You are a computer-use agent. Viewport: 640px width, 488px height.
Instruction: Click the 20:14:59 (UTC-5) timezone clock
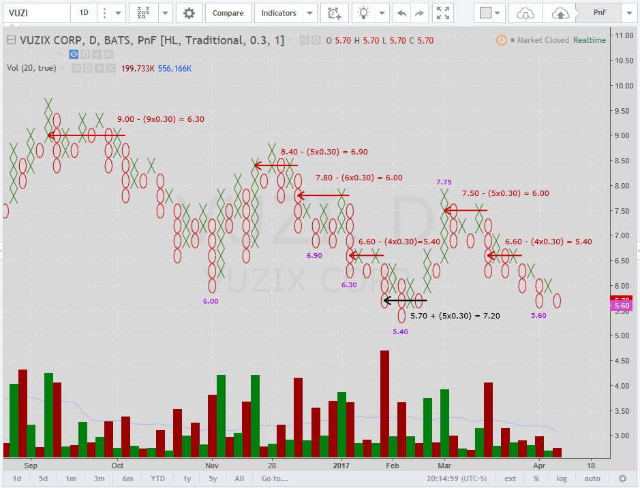(457, 478)
